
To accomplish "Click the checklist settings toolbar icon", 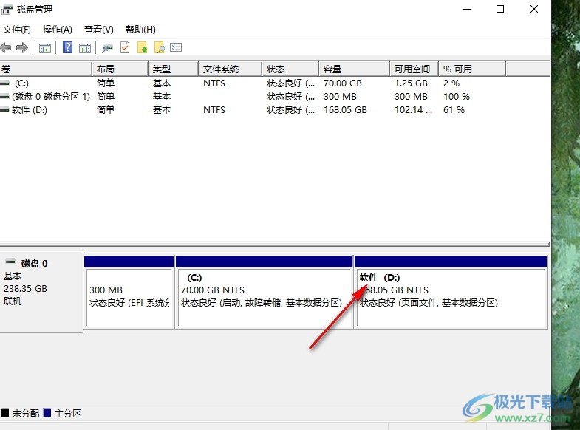I will (176, 47).
